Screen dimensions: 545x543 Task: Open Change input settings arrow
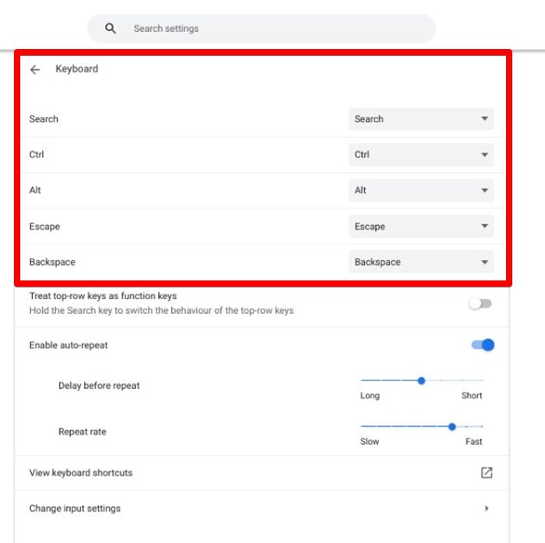(487, 508)
